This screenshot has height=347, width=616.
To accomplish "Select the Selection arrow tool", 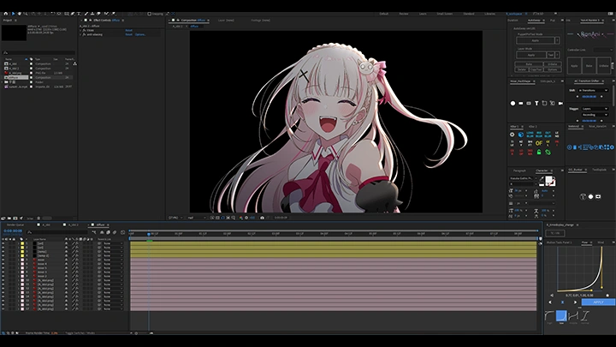I will 14,14.
